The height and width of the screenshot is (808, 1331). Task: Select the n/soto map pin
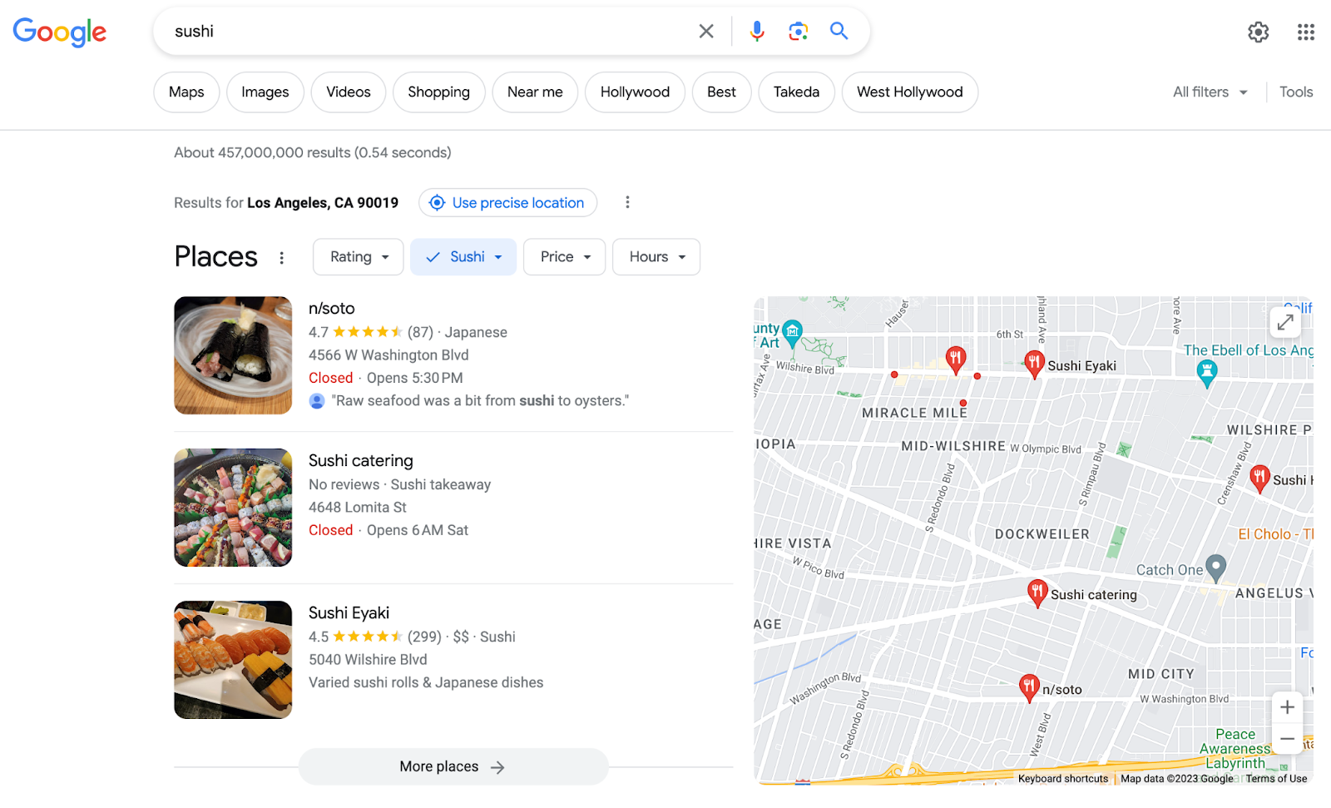(1029, 688)
